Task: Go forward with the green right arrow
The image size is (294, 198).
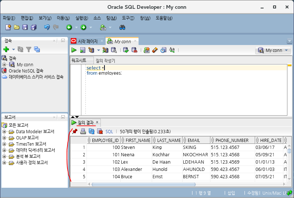Action: [x=84, y=27]
